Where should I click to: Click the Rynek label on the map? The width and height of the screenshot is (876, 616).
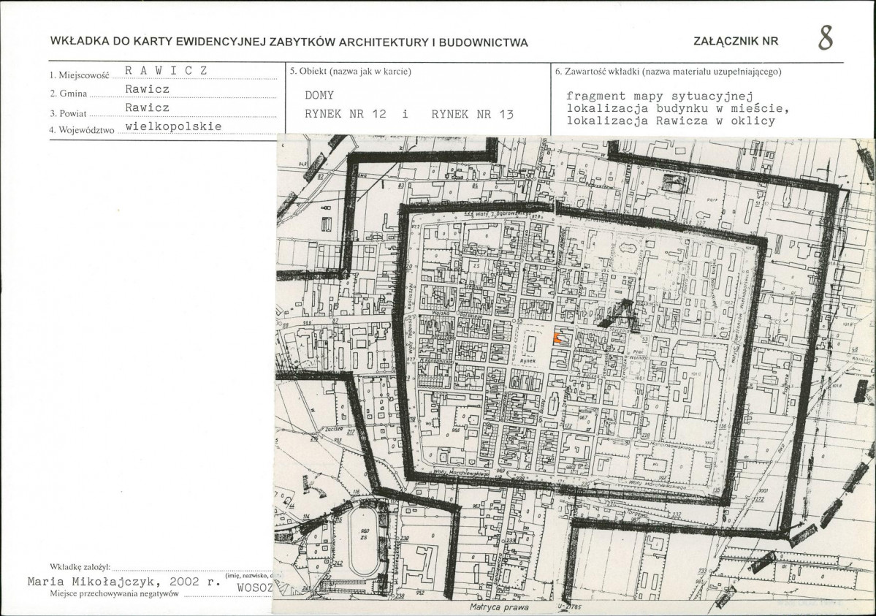(528, 361)
